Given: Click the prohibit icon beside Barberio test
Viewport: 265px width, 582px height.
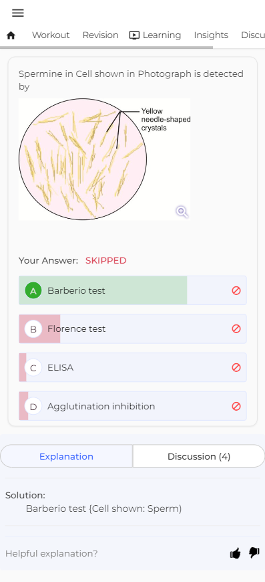Looking at the screenshot, I should [x=236, y=290].
